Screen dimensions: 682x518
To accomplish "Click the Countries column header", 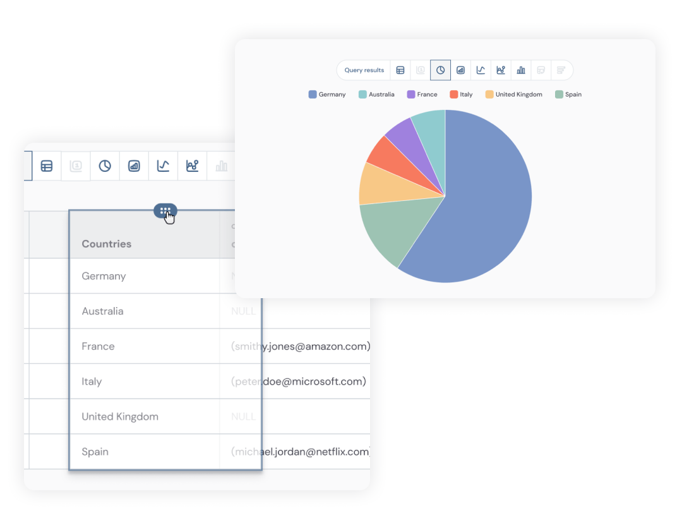I will pos(106,243).
